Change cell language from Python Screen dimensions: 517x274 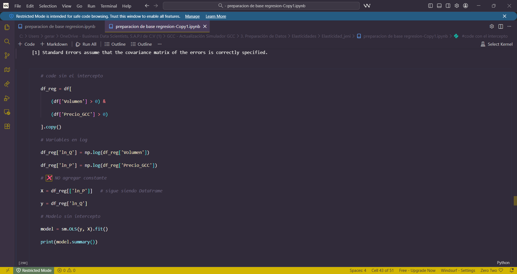coord(503,263)
